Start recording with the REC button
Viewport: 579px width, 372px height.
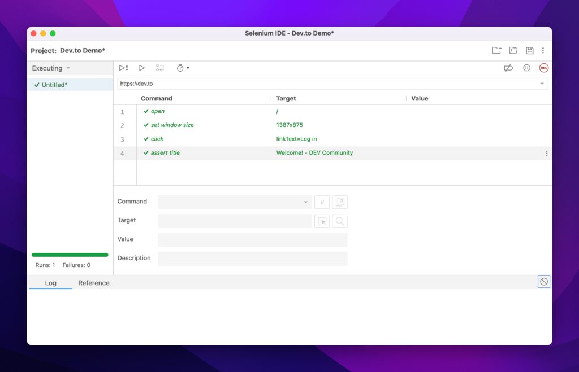click(x=543, y=68)
